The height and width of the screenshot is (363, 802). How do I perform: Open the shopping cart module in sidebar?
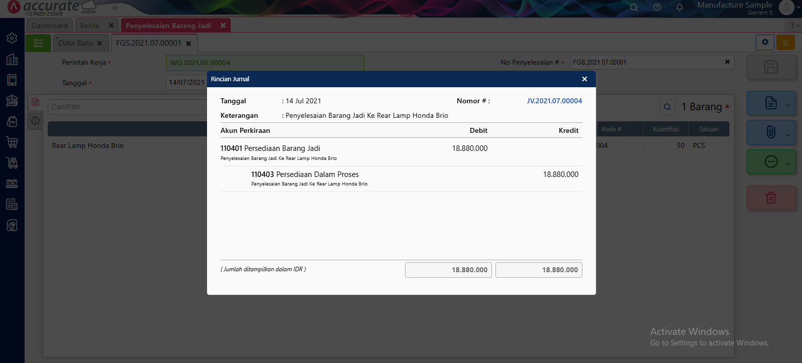(12, 142)
